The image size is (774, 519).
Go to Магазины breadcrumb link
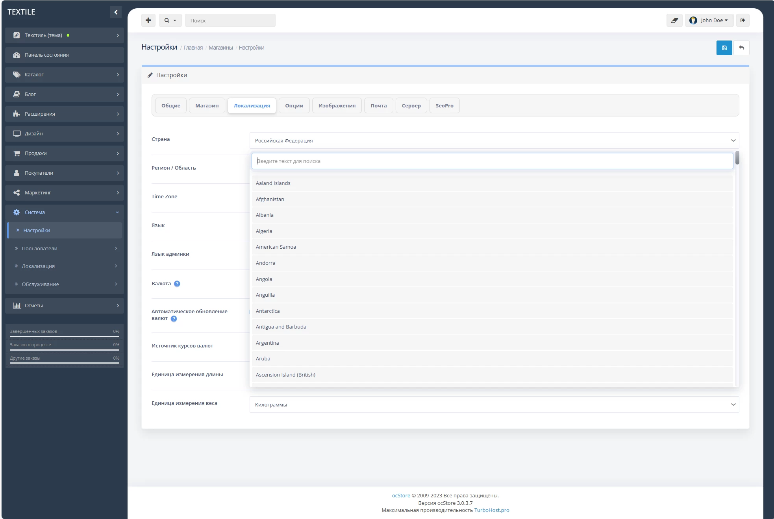(x=220, y=48)
